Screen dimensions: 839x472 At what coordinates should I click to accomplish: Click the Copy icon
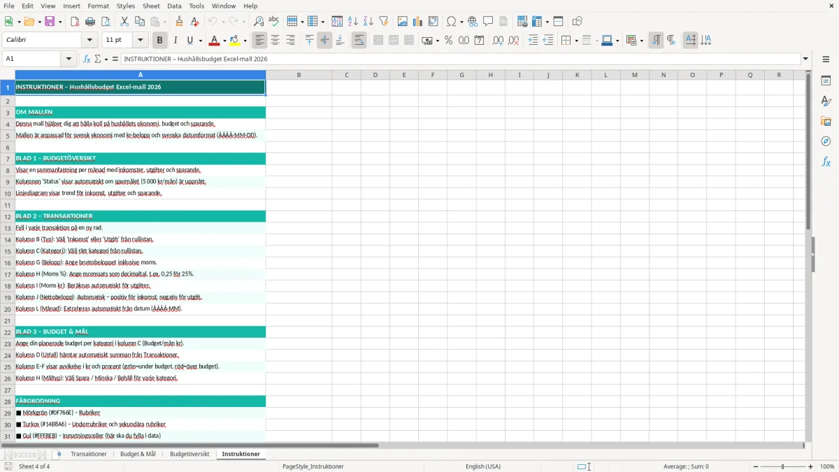[x=140, y=22]
